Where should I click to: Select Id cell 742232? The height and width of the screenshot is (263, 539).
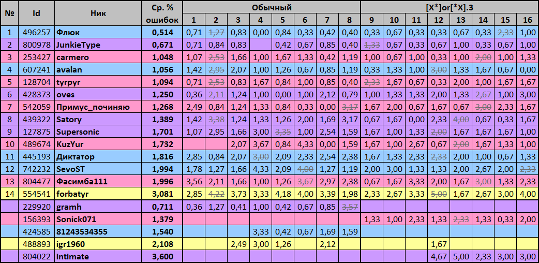tap(36, 169)
